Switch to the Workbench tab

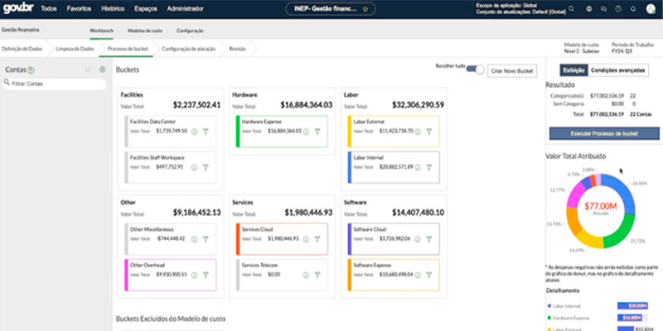point(101,31)
